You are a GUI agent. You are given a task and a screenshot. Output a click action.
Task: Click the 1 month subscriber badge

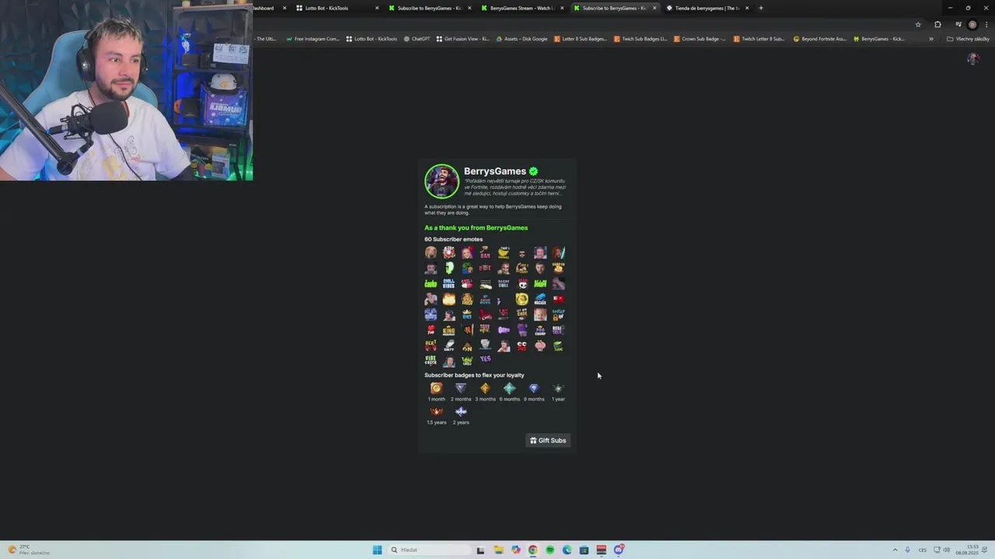(x=437, y=388)
